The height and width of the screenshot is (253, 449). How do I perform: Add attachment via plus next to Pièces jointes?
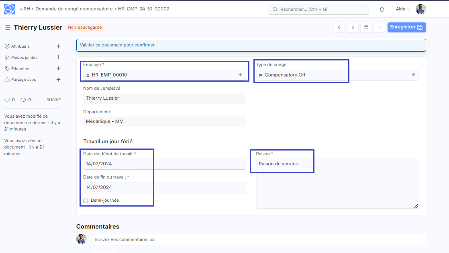coord(58,57)
